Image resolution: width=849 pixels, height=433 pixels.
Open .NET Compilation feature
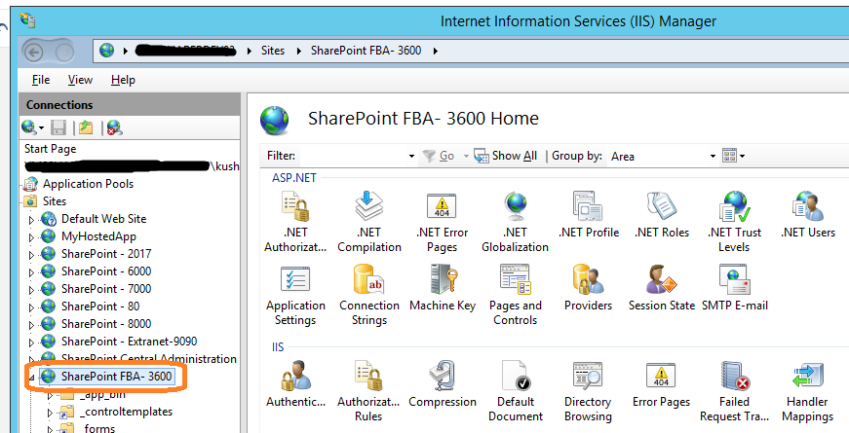(x=369, y=222)
